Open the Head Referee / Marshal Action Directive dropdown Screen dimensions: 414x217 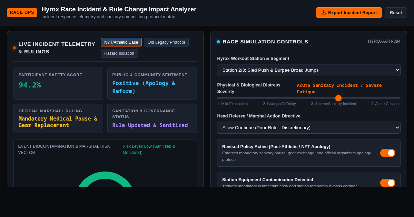click(x=309, y=127)
